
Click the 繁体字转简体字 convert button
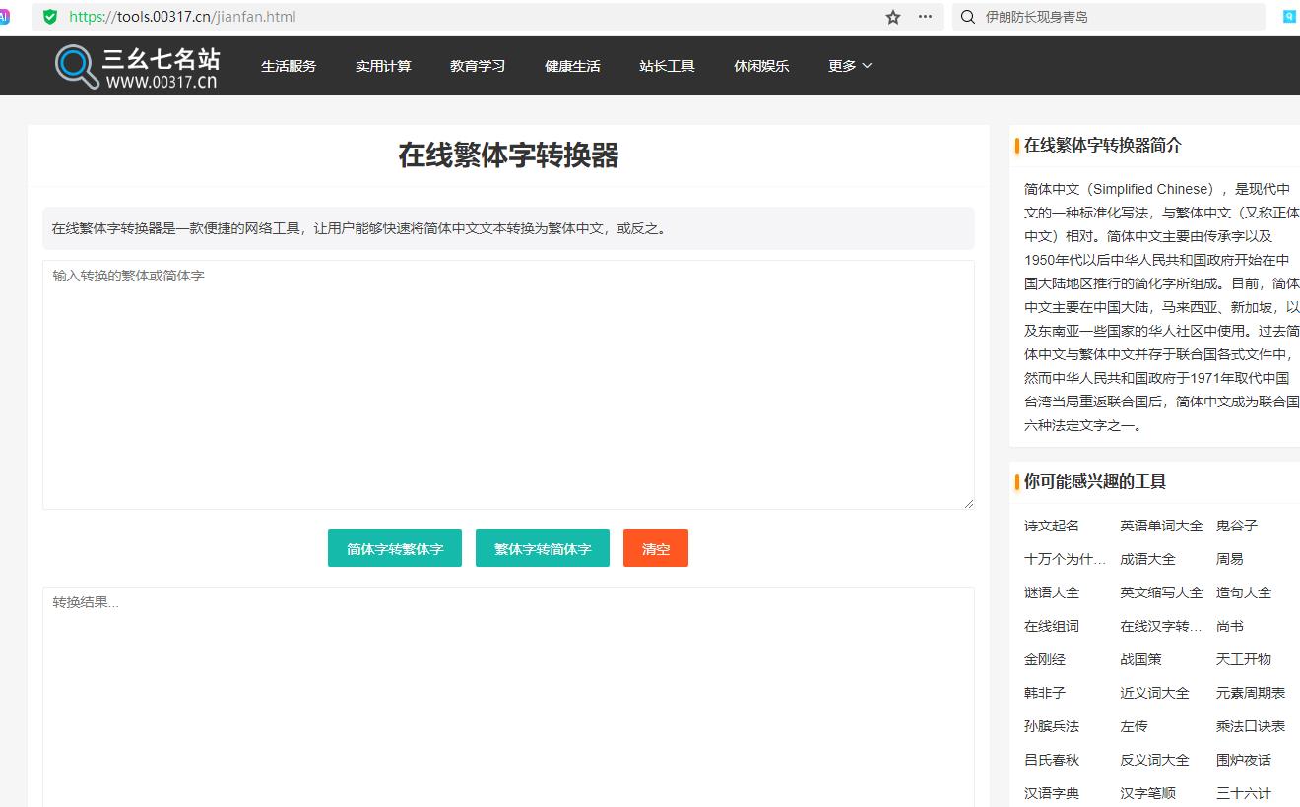click(542, 548)
